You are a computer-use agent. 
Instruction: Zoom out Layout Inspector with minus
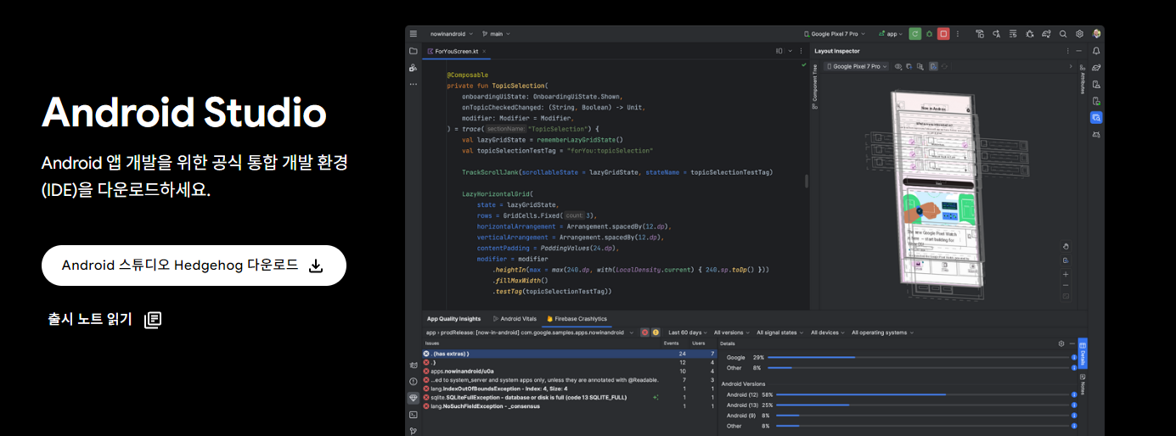(x=1066, y=285)
